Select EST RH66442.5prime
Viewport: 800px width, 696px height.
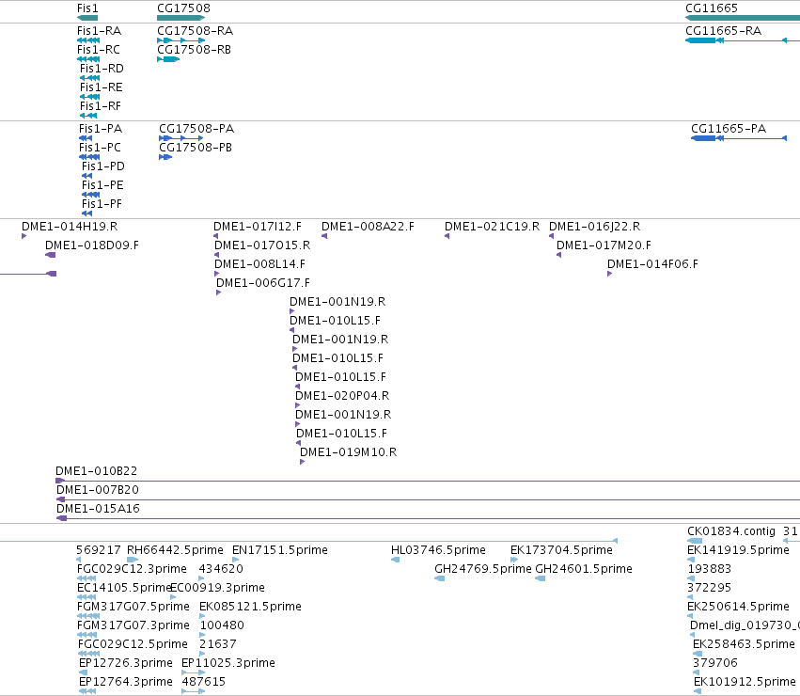pos(175,550)
